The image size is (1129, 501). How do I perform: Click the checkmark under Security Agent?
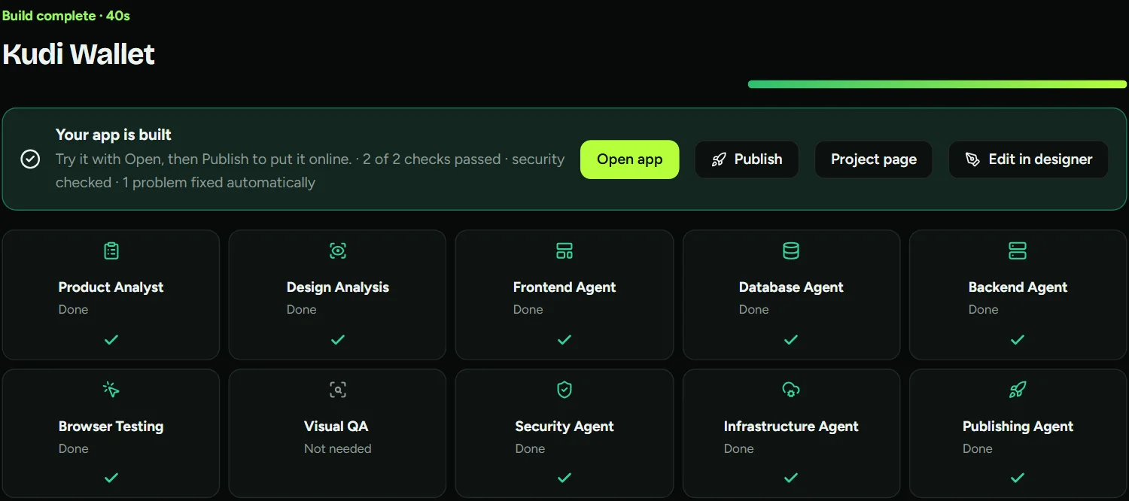coord(564,478)
